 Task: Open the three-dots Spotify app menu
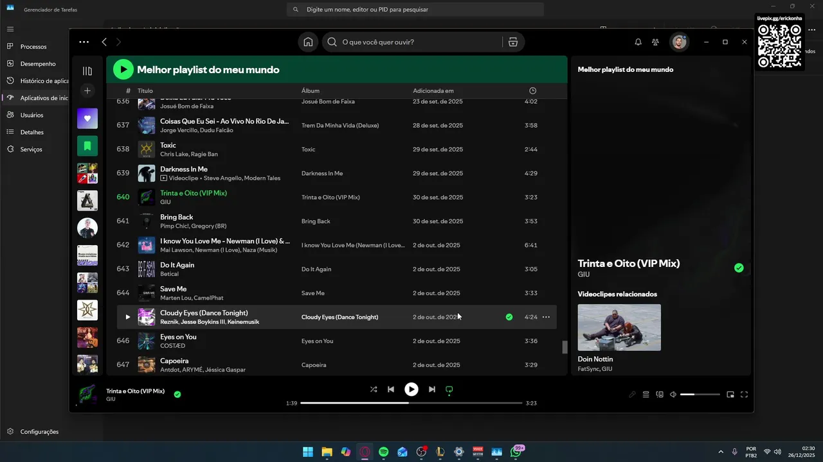pyautogui.click(x=84, y=42)
